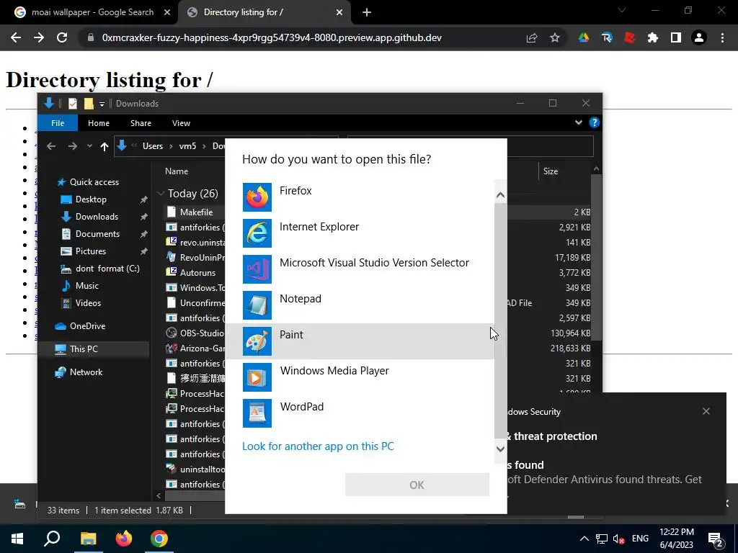Select Pictures in navigation pane

pos(90,251)
